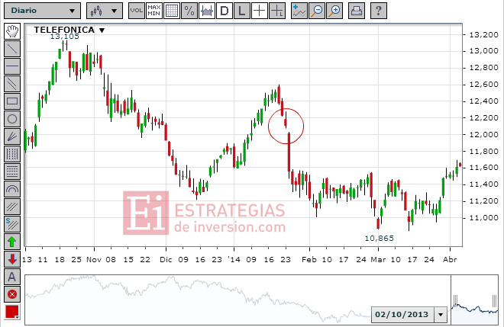The width and height of the screenshot is (504, 327).
Task: Click the 13,105 high price label
Action: (x=65, y=37)
